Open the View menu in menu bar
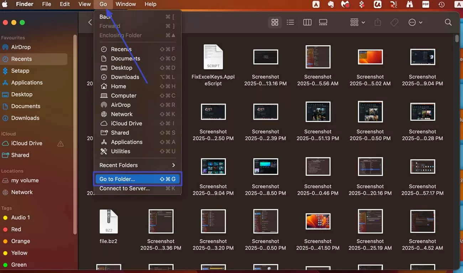The height and width of the screenshot is (273, 463). click(84, 4)
